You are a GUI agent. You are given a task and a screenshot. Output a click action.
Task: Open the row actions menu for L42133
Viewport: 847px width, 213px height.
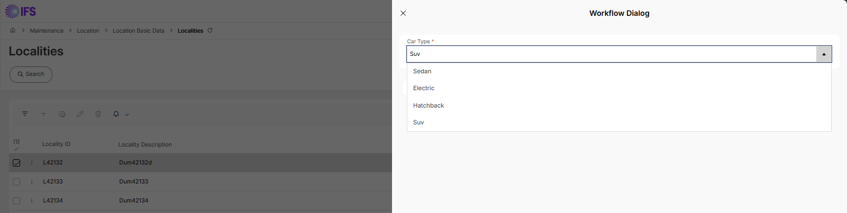(32, 182)
